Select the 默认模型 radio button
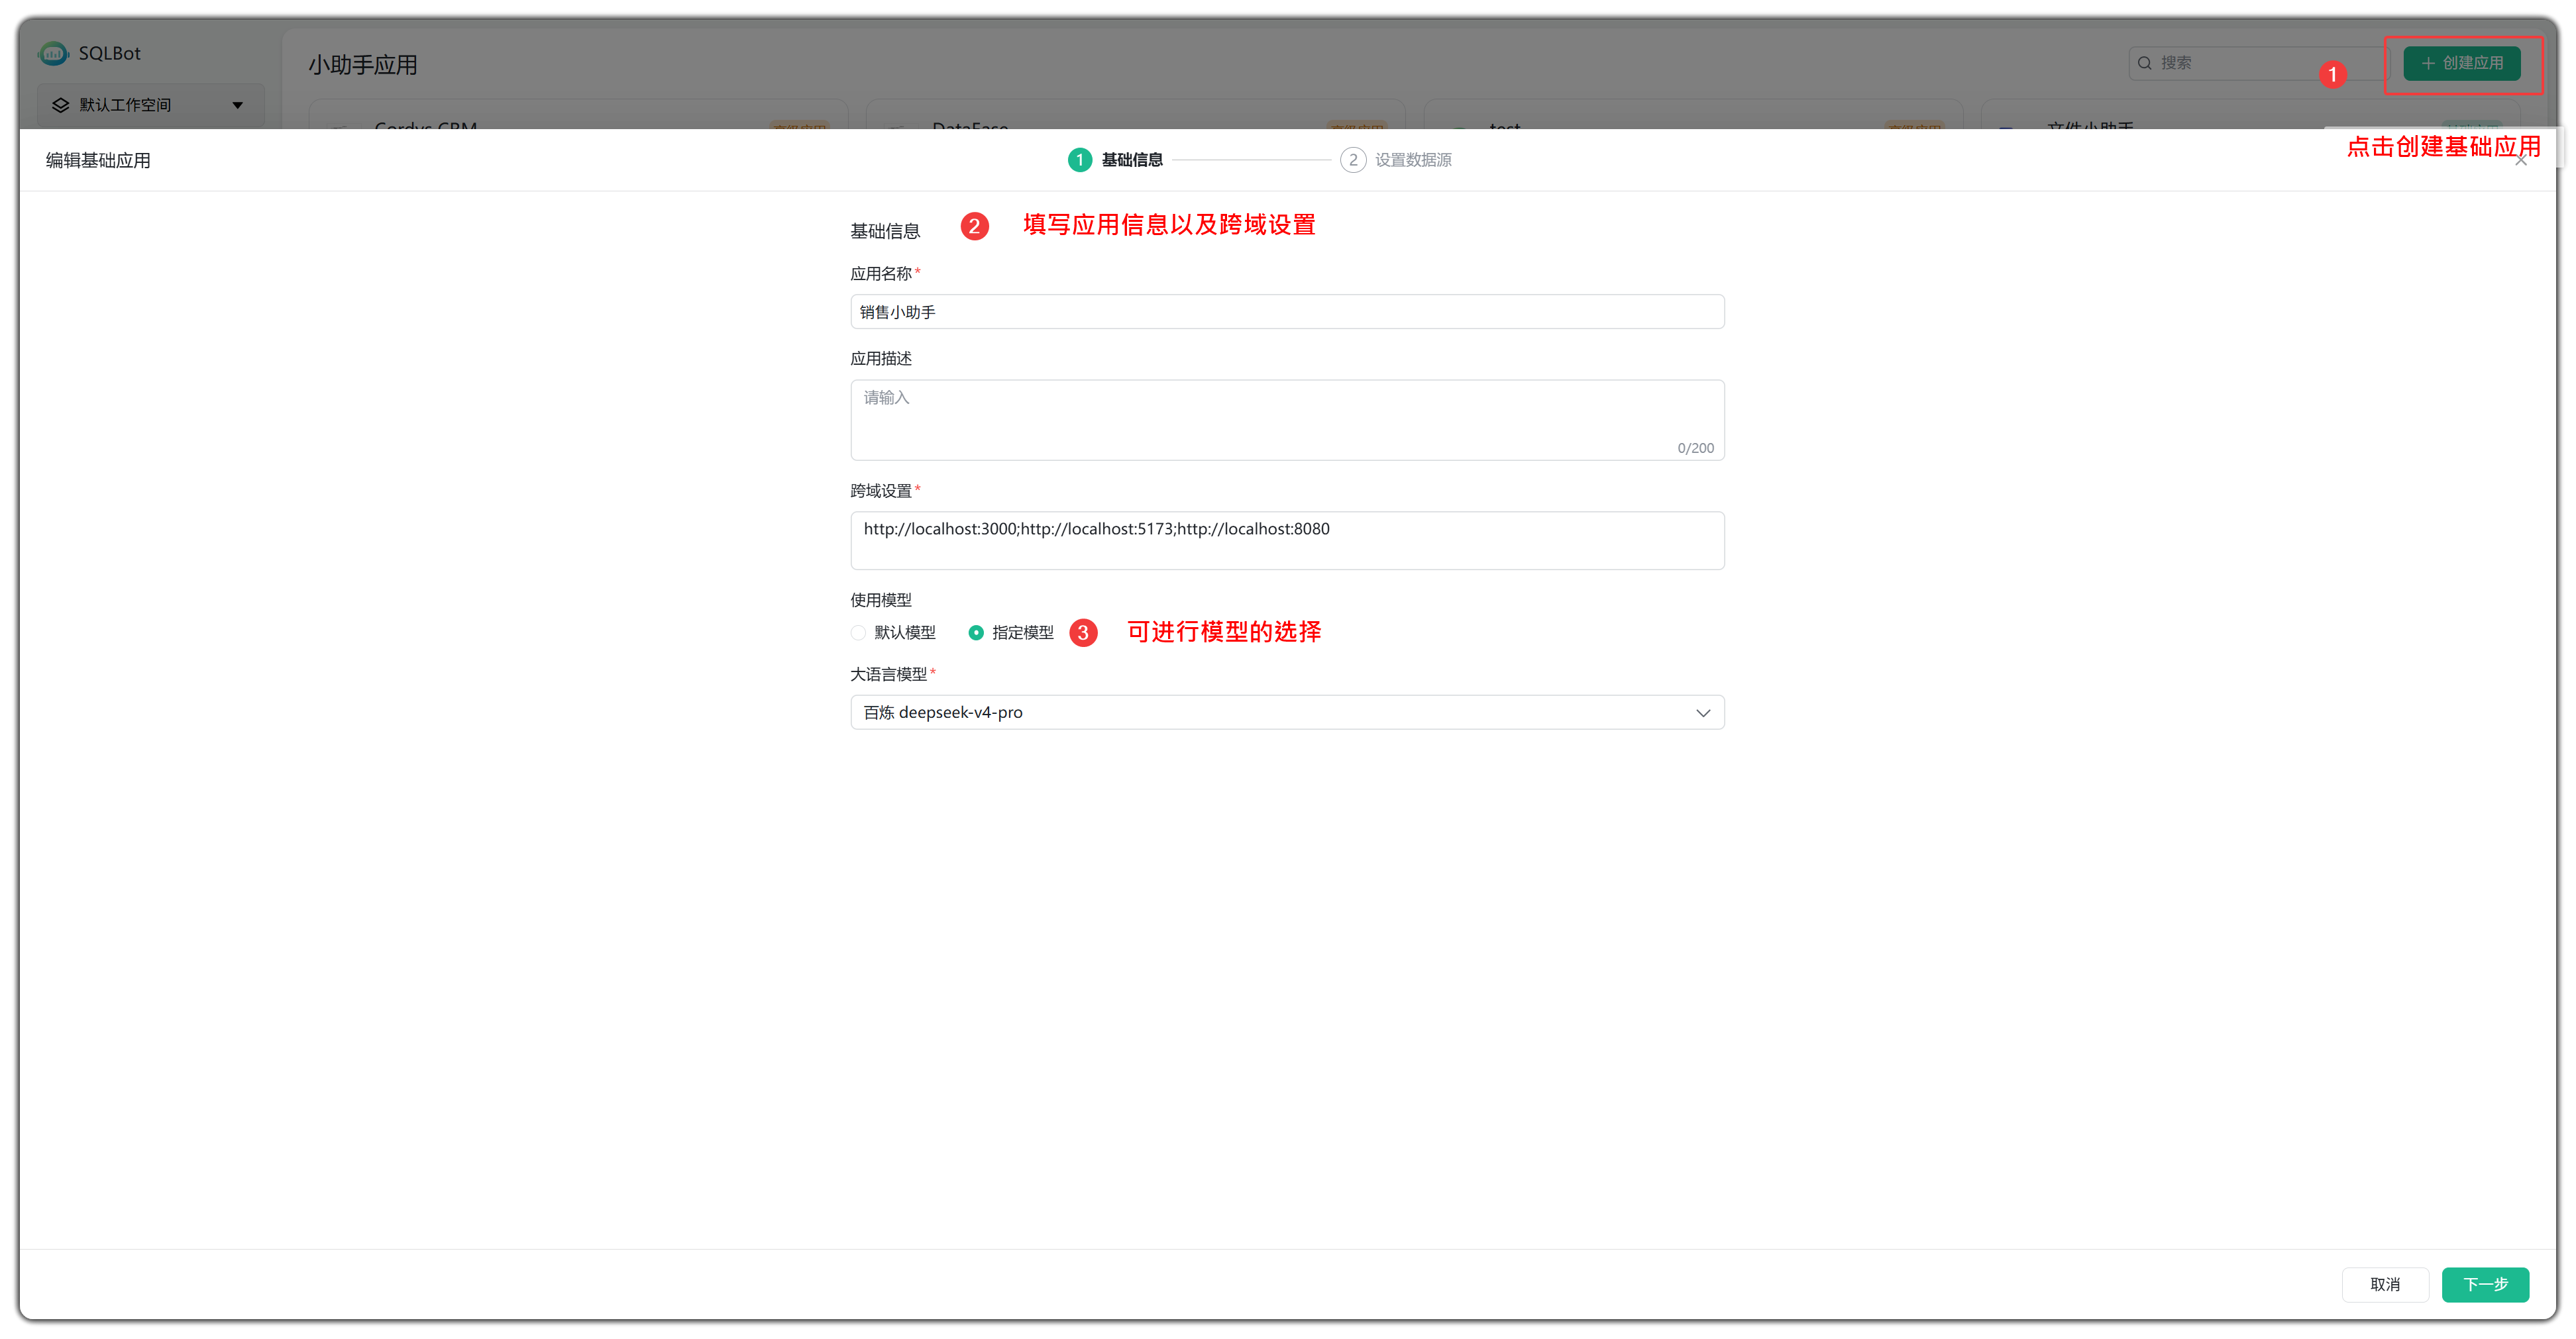The width and height of the screenshot is (2576, 1339). [x=858, y=632]
